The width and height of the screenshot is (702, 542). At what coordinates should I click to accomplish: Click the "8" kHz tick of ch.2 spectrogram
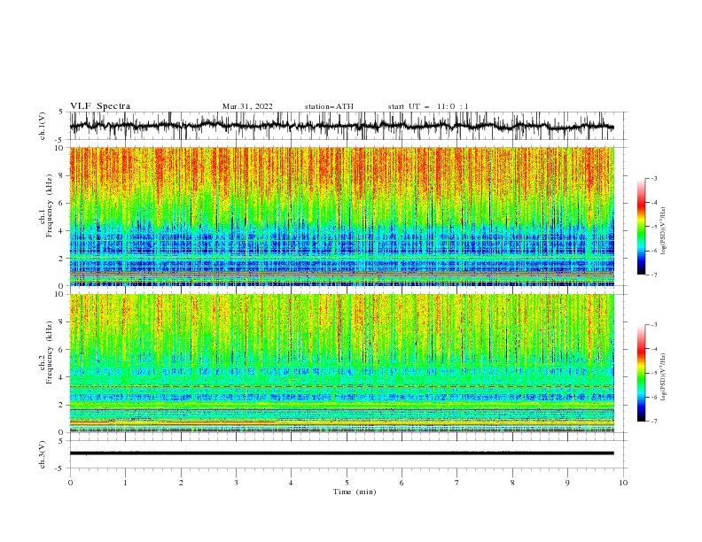pos(63,321)
